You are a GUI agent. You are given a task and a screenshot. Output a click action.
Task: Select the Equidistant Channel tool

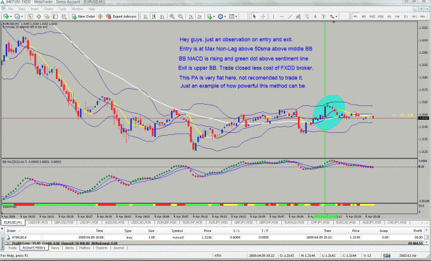pyautogui.click(x=299, y=17)
